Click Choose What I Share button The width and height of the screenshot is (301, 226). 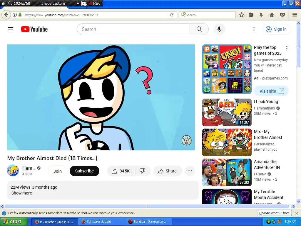point(275,213)
